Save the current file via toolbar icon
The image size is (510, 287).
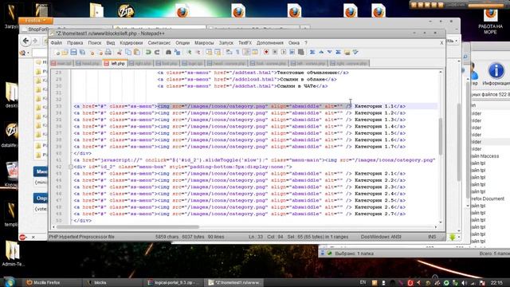click(73, 53)
